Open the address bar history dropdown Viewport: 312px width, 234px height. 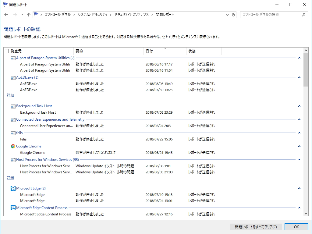pyautogui.click(x=227, y=15)
